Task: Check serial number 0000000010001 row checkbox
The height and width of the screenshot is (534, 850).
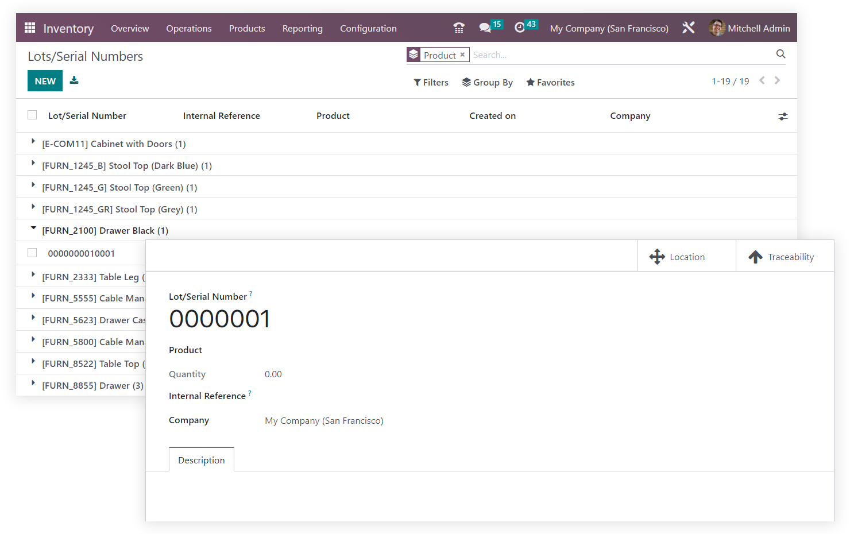Action: pyautogui.click(x=32, y=253)
